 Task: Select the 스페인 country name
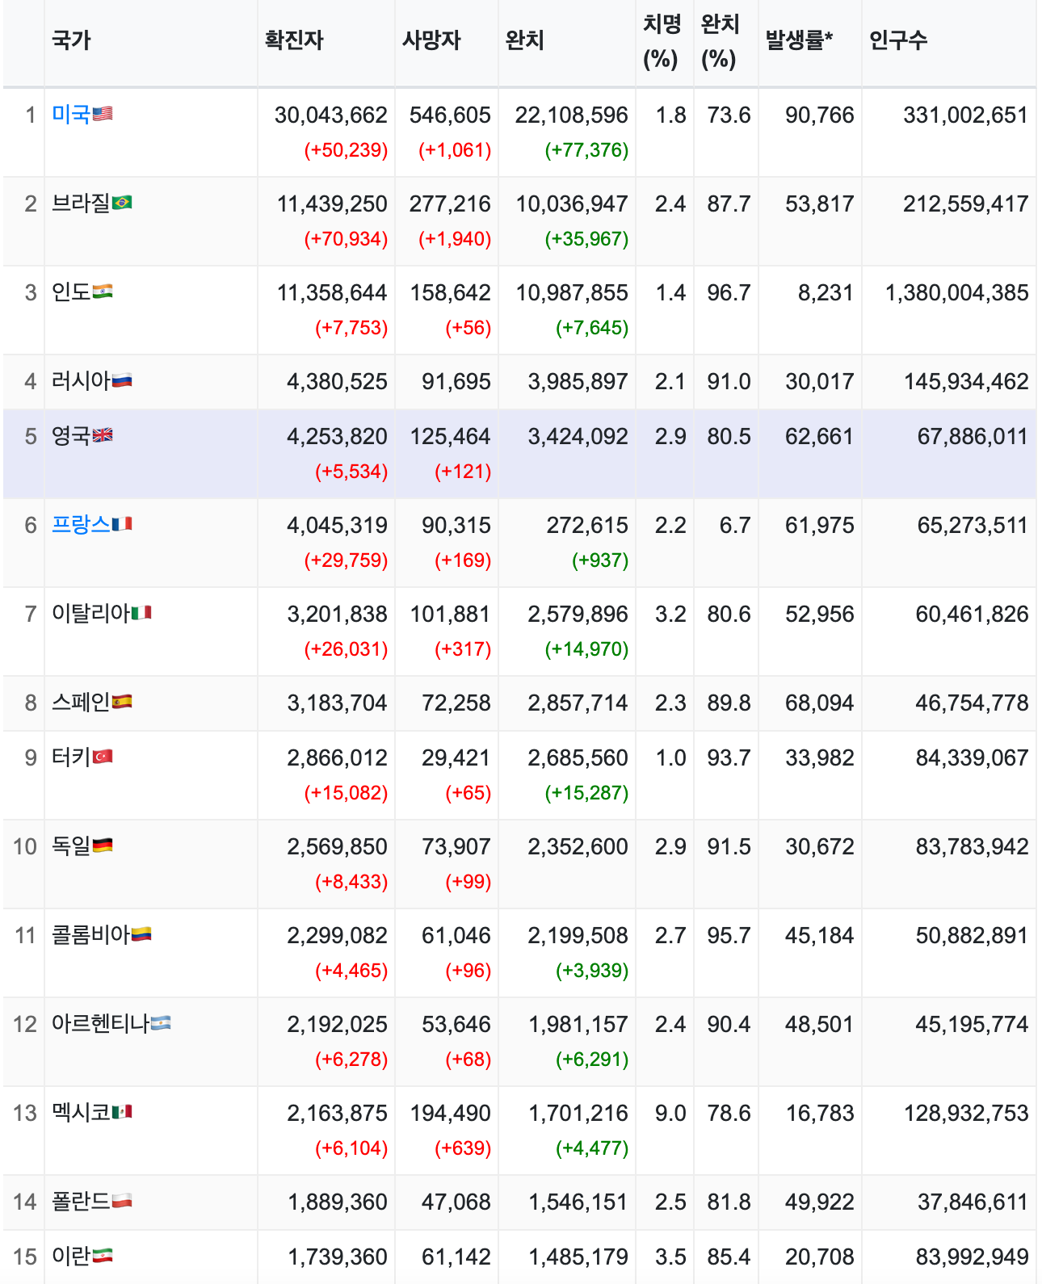[81, 702]
